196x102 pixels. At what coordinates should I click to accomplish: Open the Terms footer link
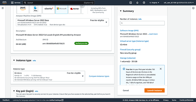coord(174,100)
